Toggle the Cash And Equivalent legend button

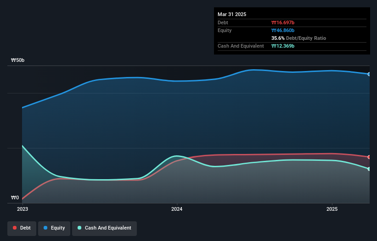point(104,228)
